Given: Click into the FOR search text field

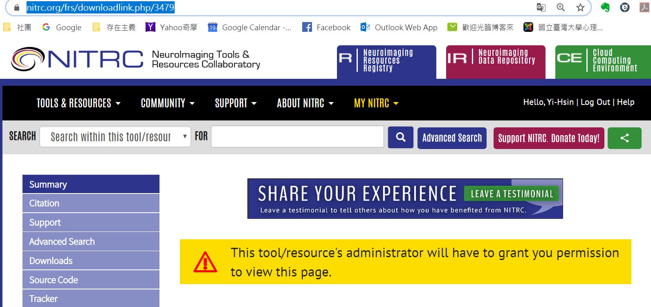Looking at the screenshot, I should (x=297, y=137).
